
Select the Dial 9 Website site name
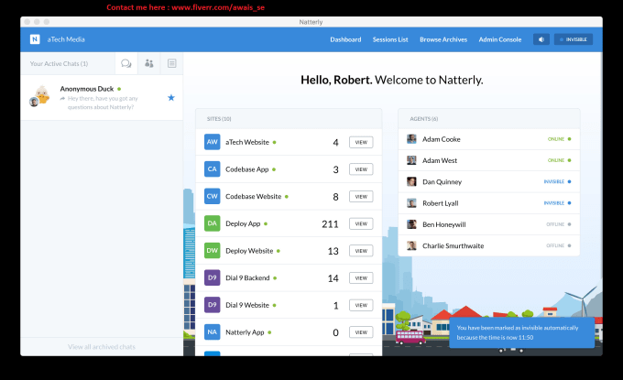pos(247,305)
